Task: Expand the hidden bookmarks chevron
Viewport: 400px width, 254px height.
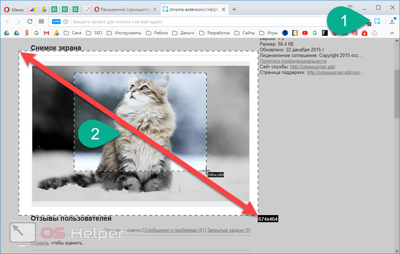Action: 392,33
